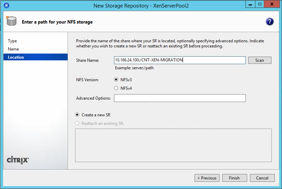The height and width of the screenshot is (189, 282).
Task: Open help with the blue question mark
Action: [269, 22]
